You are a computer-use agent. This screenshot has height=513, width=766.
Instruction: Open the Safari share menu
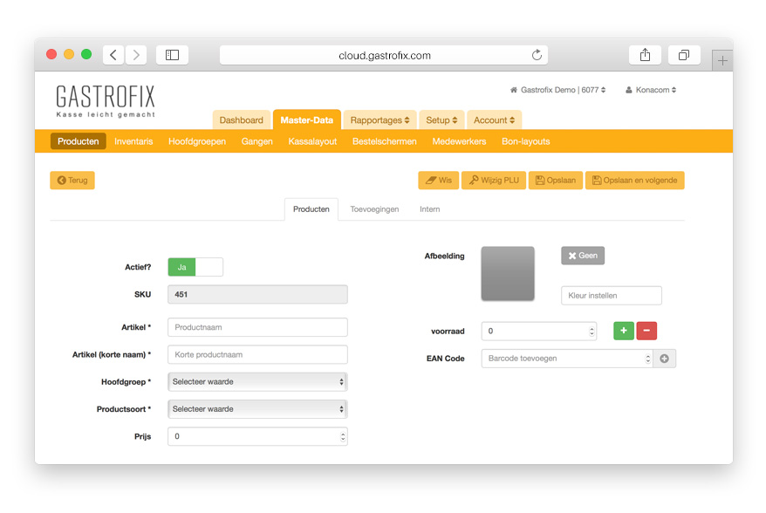645,55
